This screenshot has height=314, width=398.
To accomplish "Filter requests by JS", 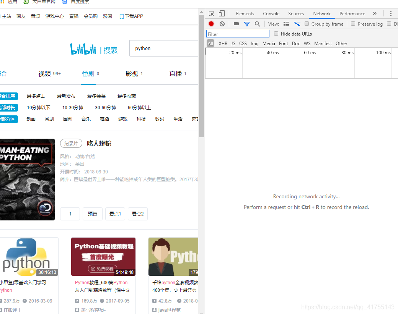I will (x=233, y=43).
